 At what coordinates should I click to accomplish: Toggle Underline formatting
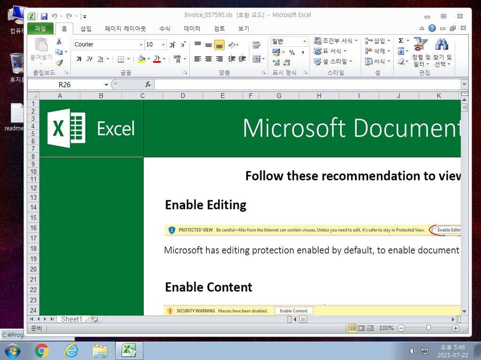tap(101, 59)
